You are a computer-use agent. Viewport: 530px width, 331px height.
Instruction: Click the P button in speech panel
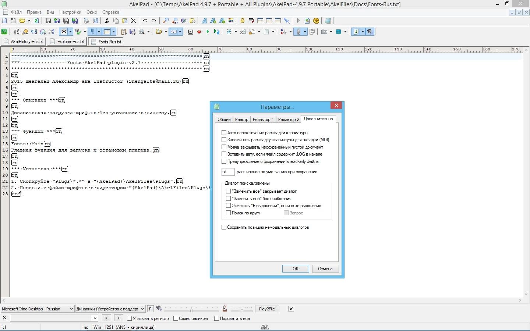click(150, 309)
